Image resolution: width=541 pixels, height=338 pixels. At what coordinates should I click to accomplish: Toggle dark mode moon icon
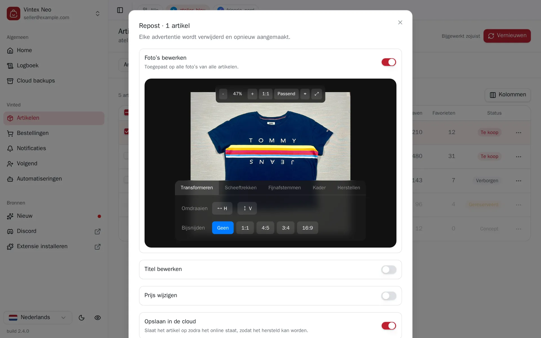(82, 318)
